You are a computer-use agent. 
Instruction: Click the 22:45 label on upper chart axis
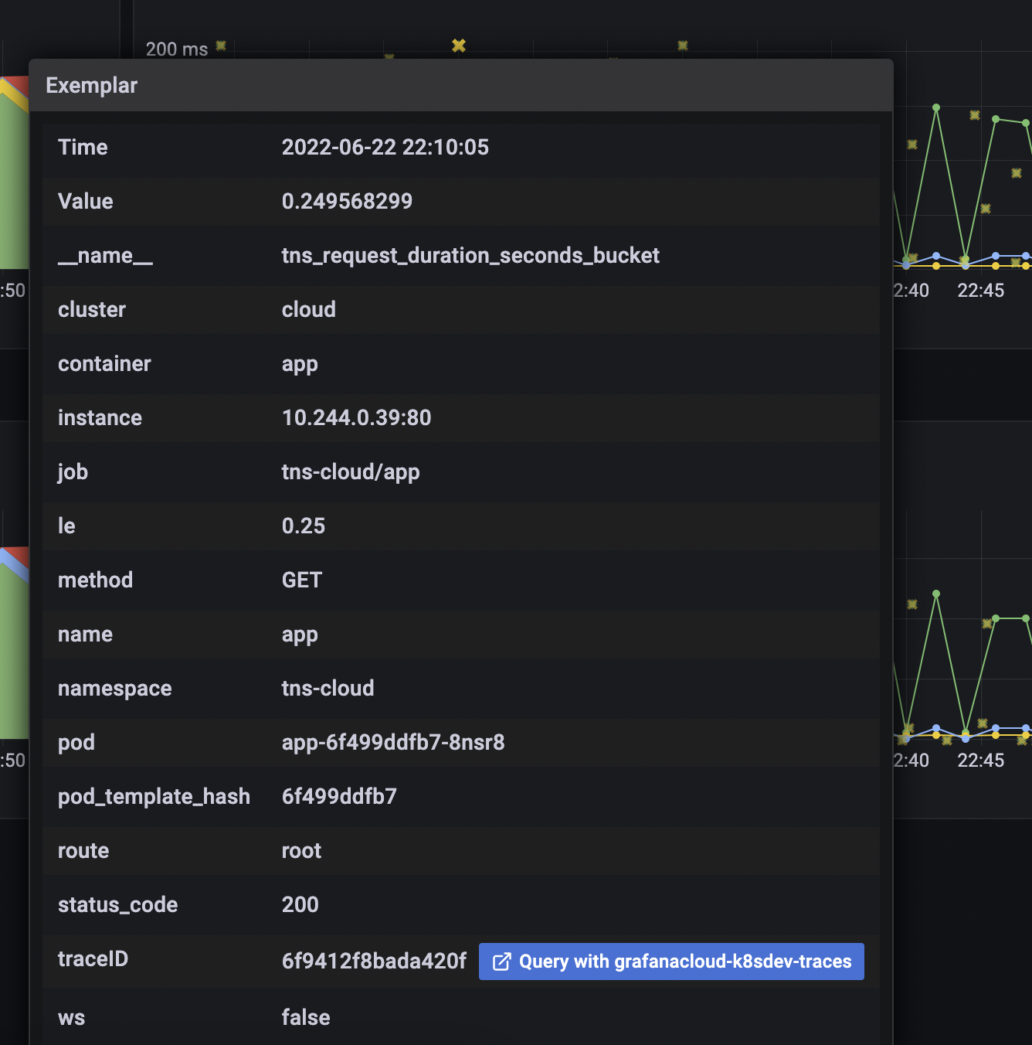point(980,291)
